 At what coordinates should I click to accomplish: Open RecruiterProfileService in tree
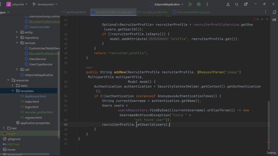pyautogui.click(x=42, y=54)
